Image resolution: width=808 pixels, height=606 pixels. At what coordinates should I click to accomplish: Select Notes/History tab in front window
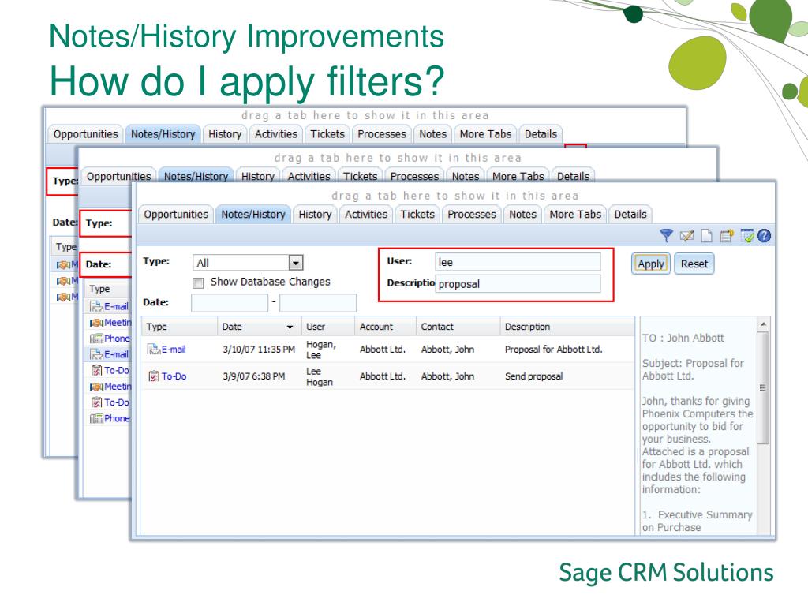(253, 215)
